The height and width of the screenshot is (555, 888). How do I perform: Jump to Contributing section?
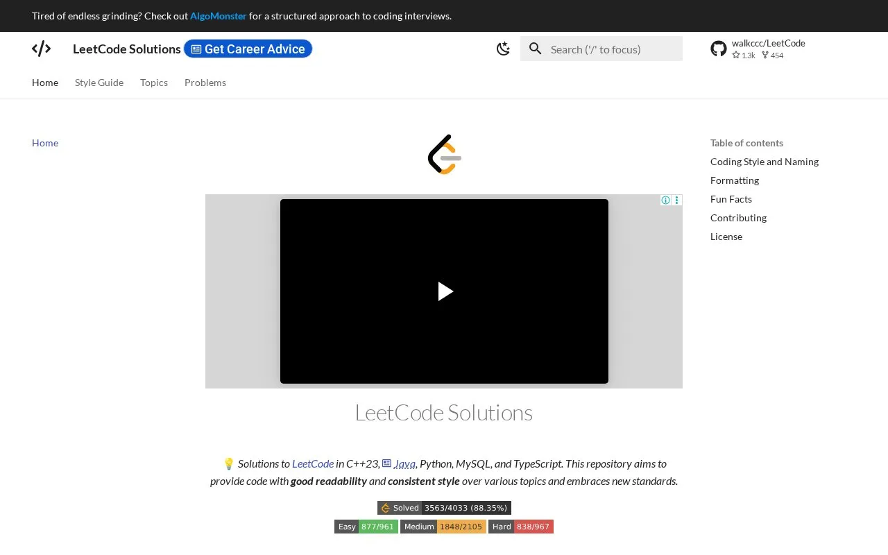[738, 218]
